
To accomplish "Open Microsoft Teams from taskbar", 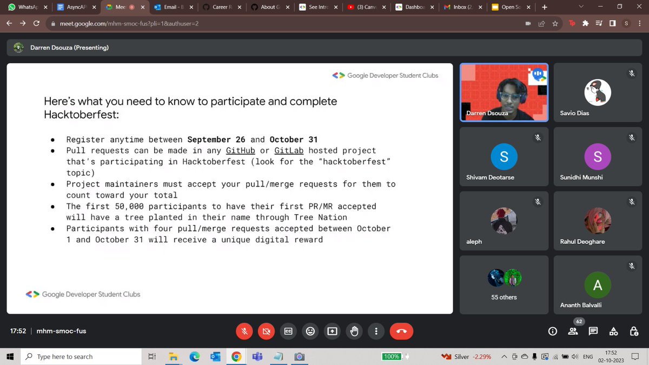I will tap(257, 356).
